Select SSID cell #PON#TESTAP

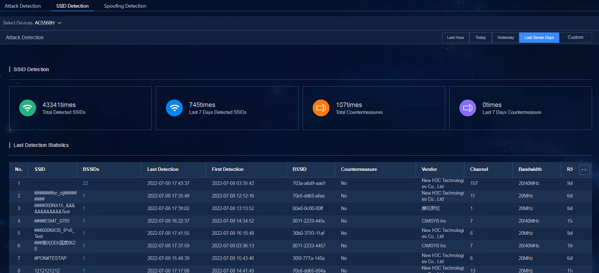(x=50, y=258)
